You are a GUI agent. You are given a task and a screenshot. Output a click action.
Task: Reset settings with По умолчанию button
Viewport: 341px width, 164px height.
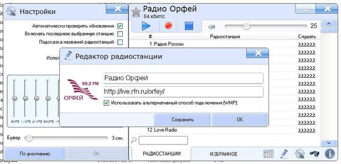pyautogui.click(x=35, y=154)
